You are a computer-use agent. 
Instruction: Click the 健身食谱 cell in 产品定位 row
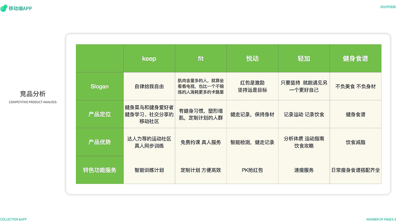click(355, 114)
